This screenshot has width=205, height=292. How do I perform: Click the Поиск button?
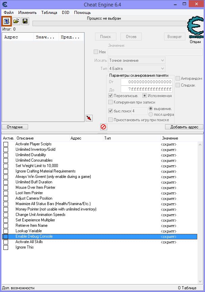106,37
